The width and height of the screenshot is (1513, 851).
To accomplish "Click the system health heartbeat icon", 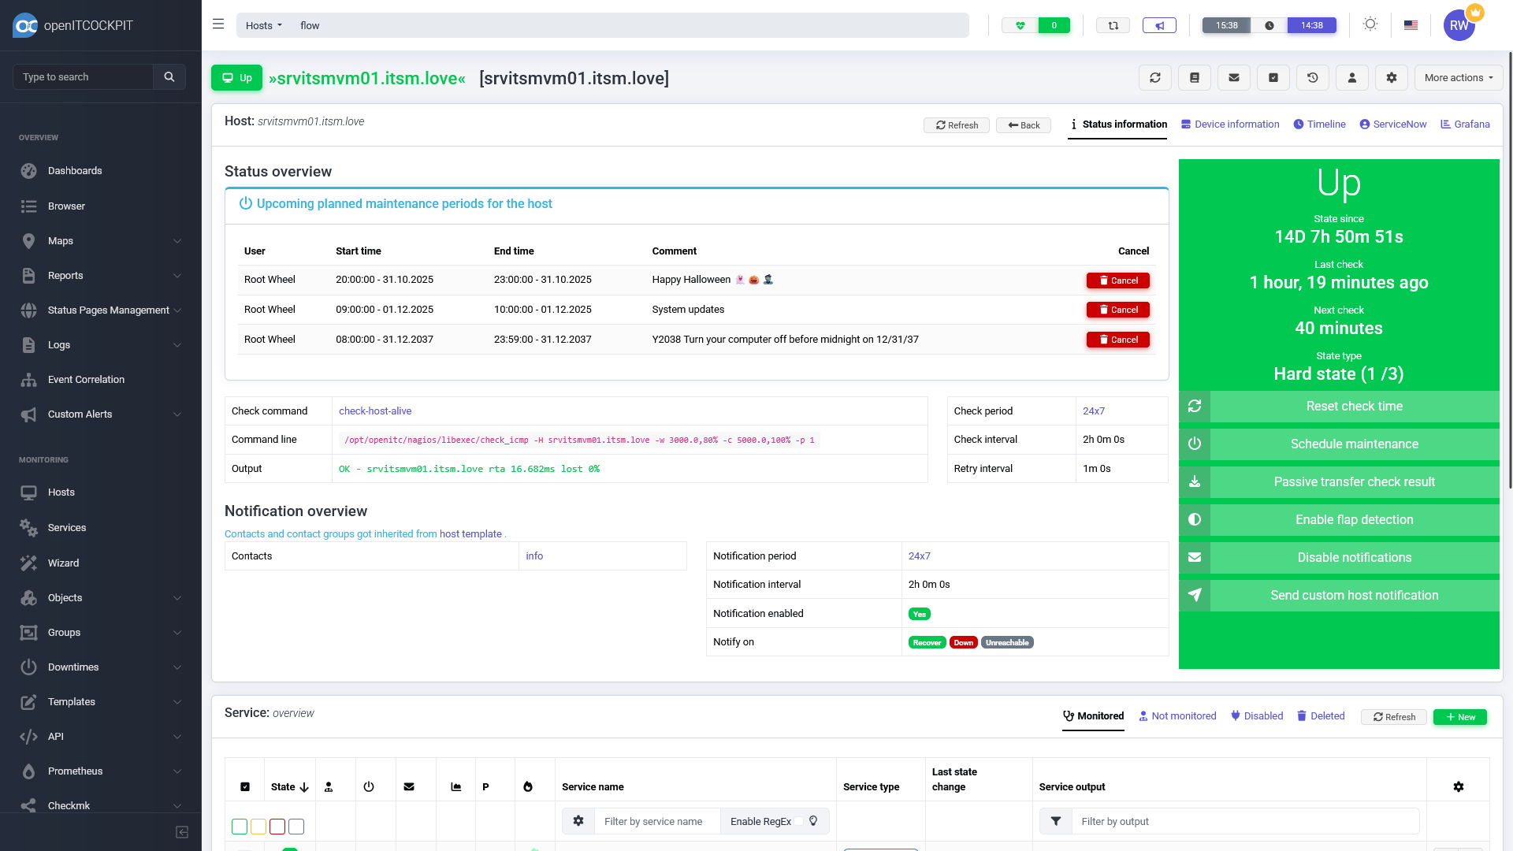I will (x=1020, y=25).
